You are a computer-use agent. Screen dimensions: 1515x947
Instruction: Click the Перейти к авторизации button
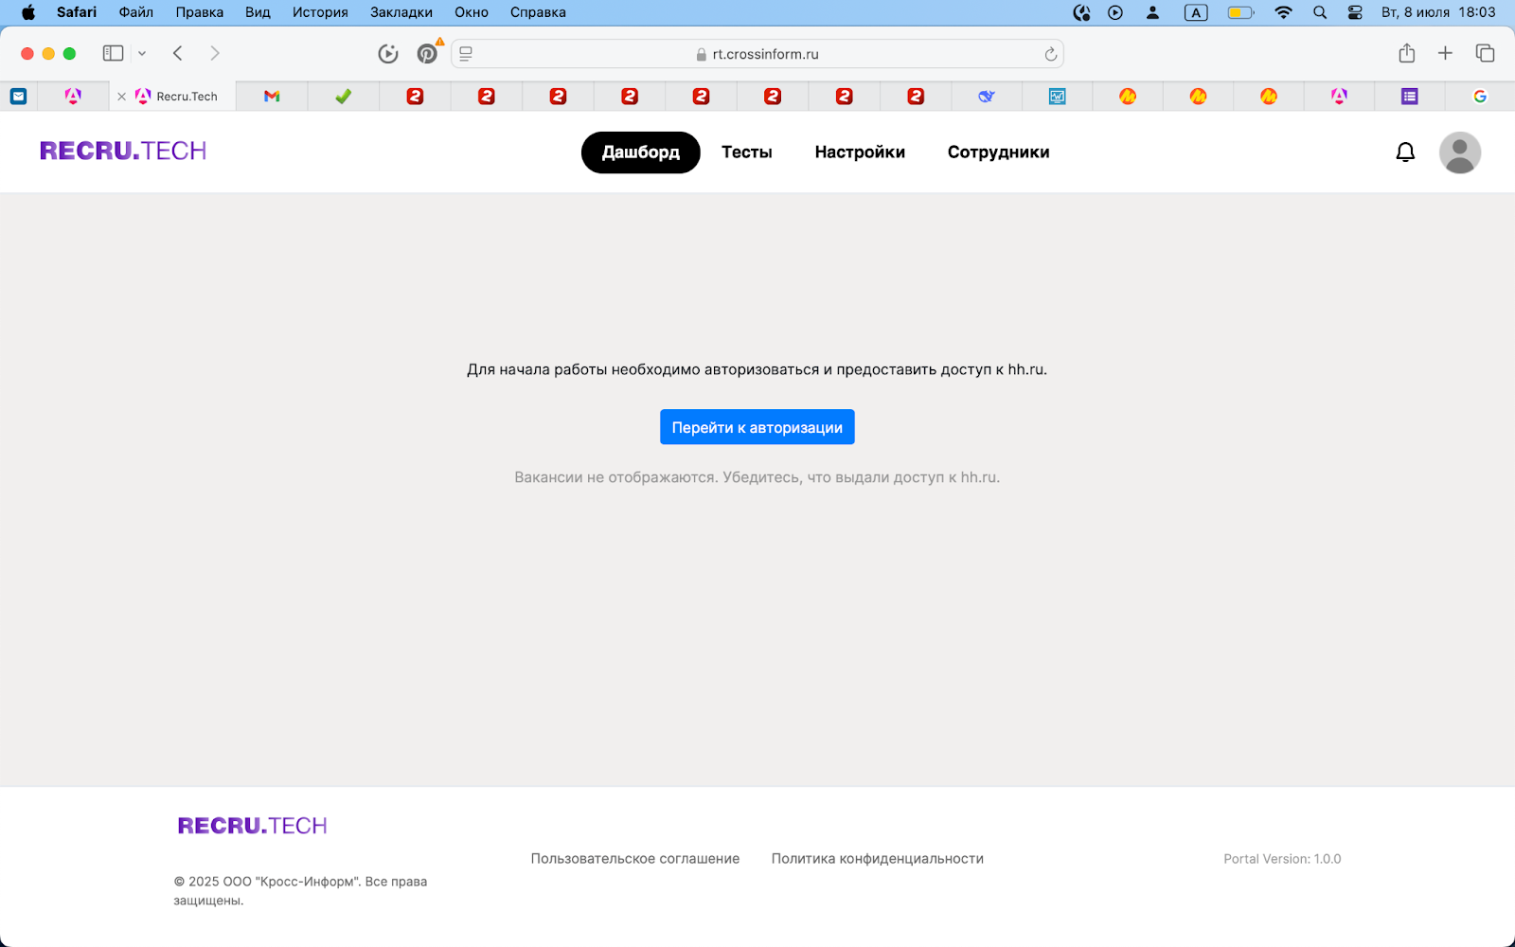pyautogui.click(x=757, y=427)
